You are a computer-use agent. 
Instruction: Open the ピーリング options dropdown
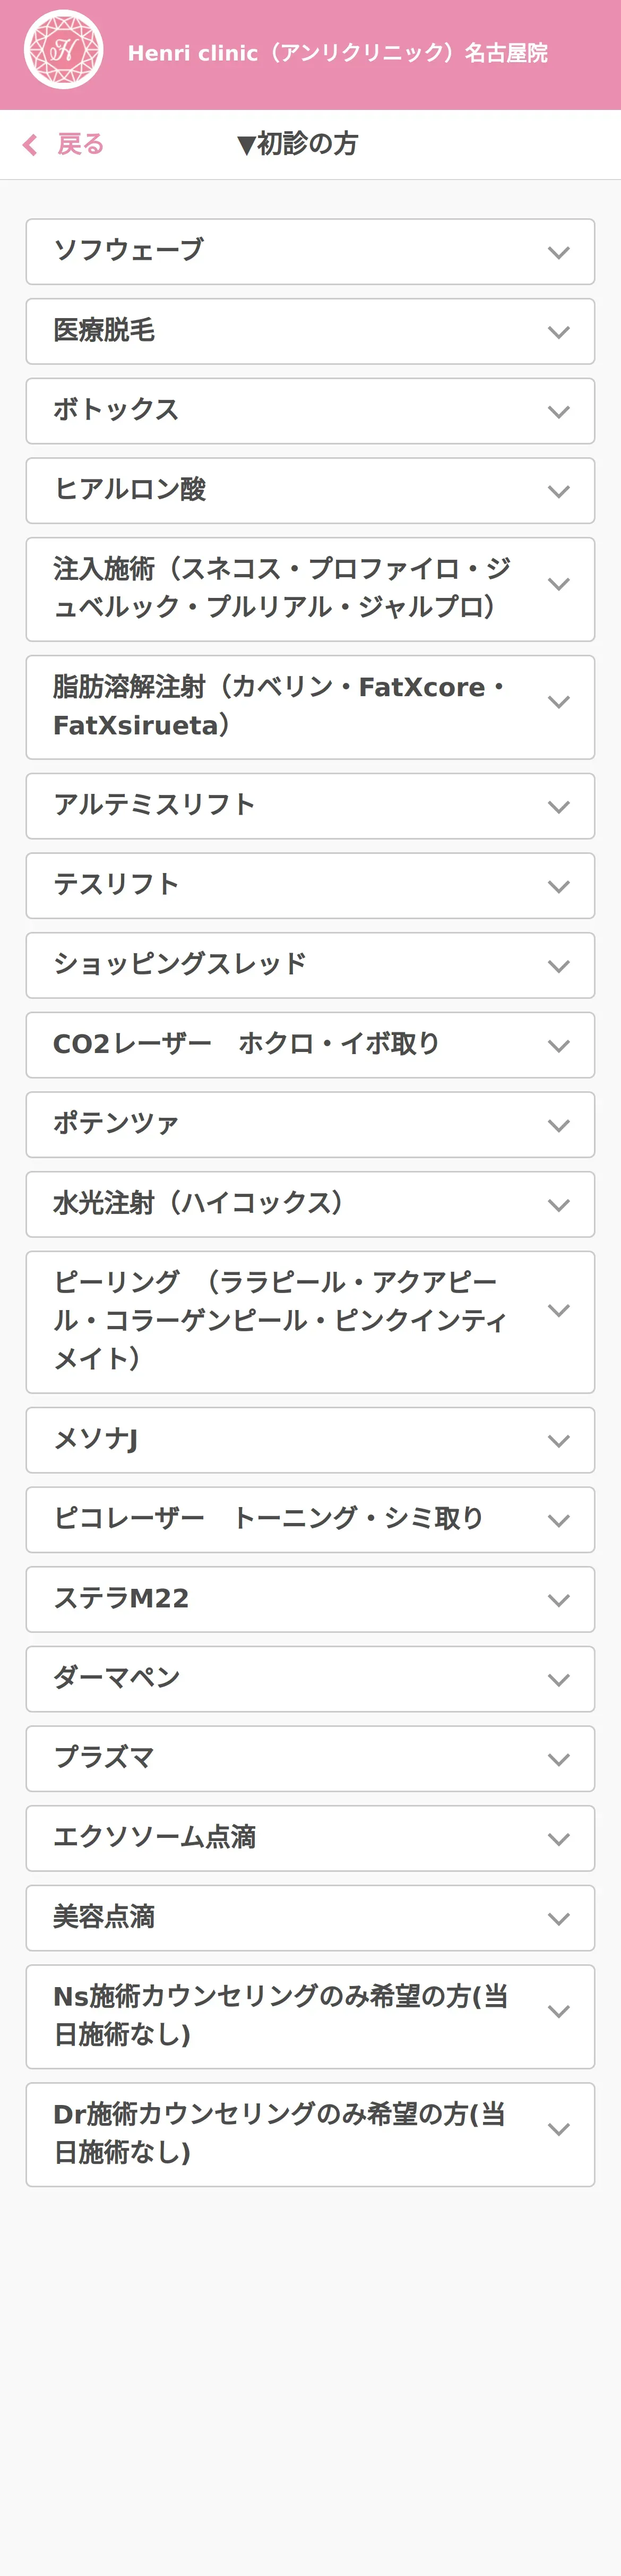tap(310, 1322)
